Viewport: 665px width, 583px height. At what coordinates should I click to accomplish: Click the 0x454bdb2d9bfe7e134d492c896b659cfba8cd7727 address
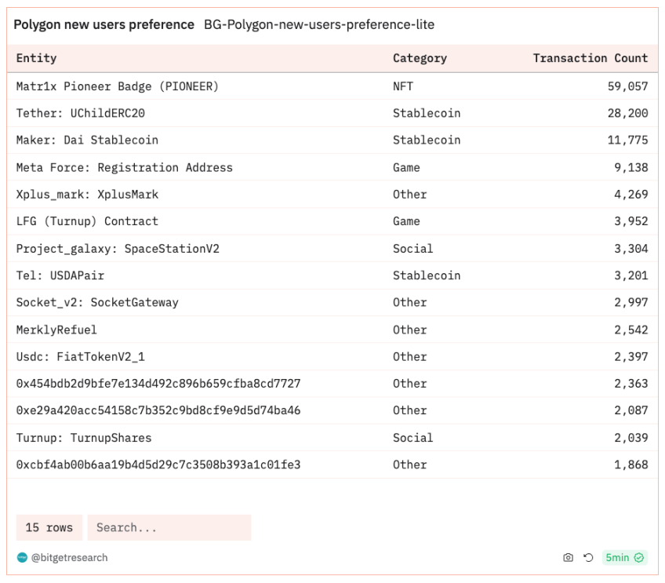158,384
